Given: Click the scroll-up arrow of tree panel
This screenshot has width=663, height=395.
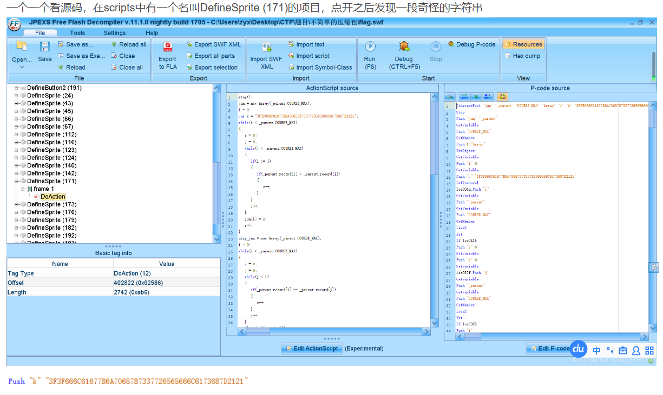Looking at the screenshot, I should click(x=217, y=88).
